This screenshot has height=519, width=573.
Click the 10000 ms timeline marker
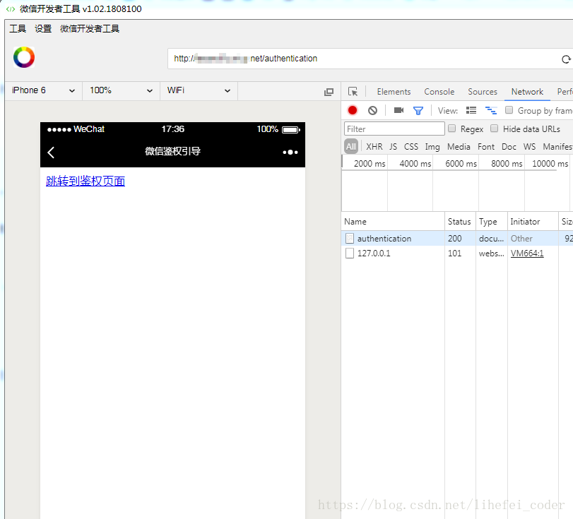click(550, 164)
